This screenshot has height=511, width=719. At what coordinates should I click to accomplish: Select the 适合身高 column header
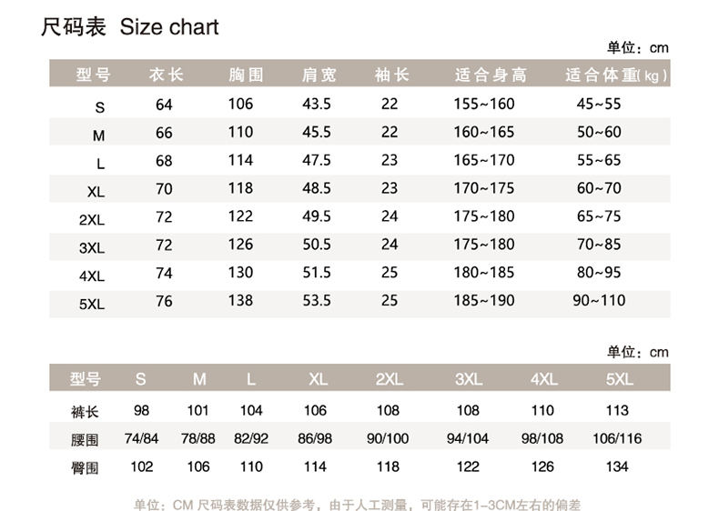click(x=490, y=75)
